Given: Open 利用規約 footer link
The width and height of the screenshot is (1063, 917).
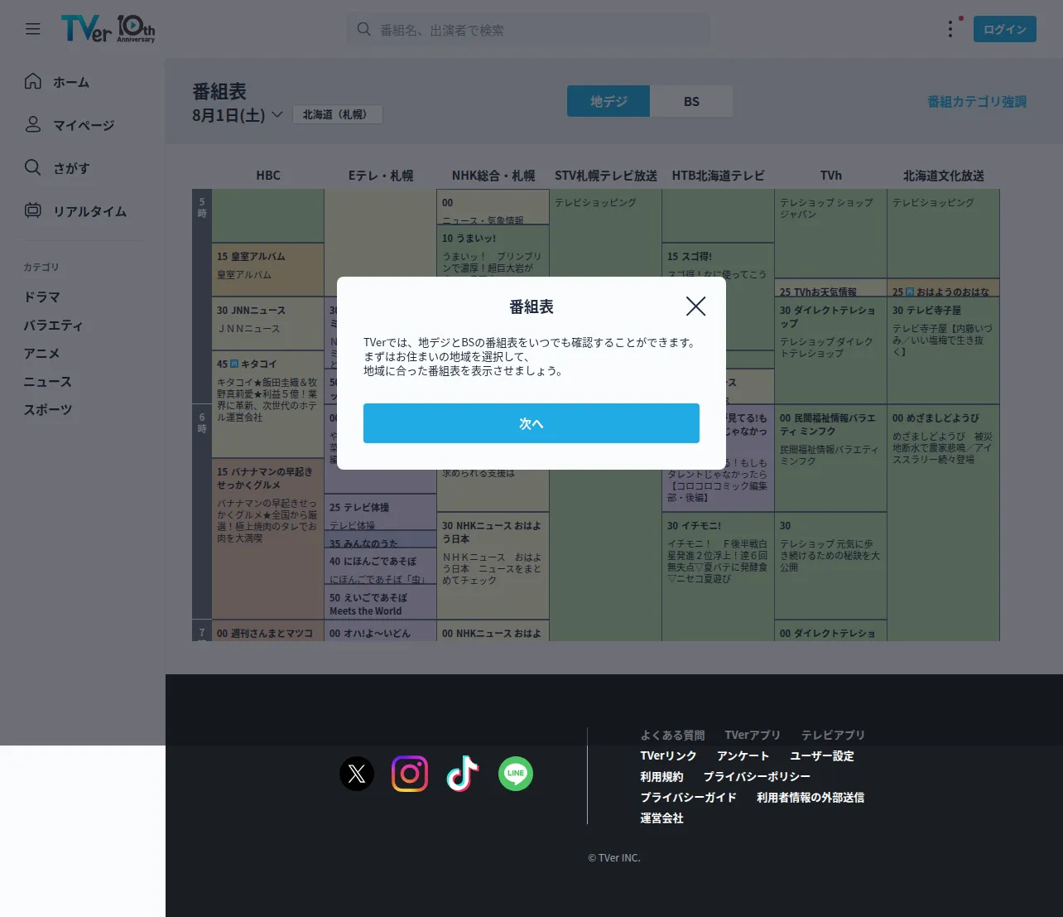Looking at the screenshot, I should coord(661,776).
